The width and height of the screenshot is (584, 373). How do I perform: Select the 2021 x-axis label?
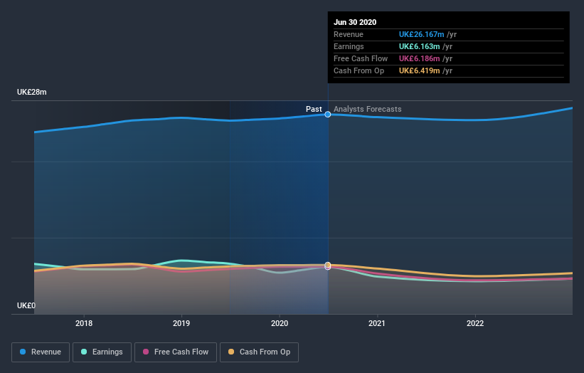point(377,323)
